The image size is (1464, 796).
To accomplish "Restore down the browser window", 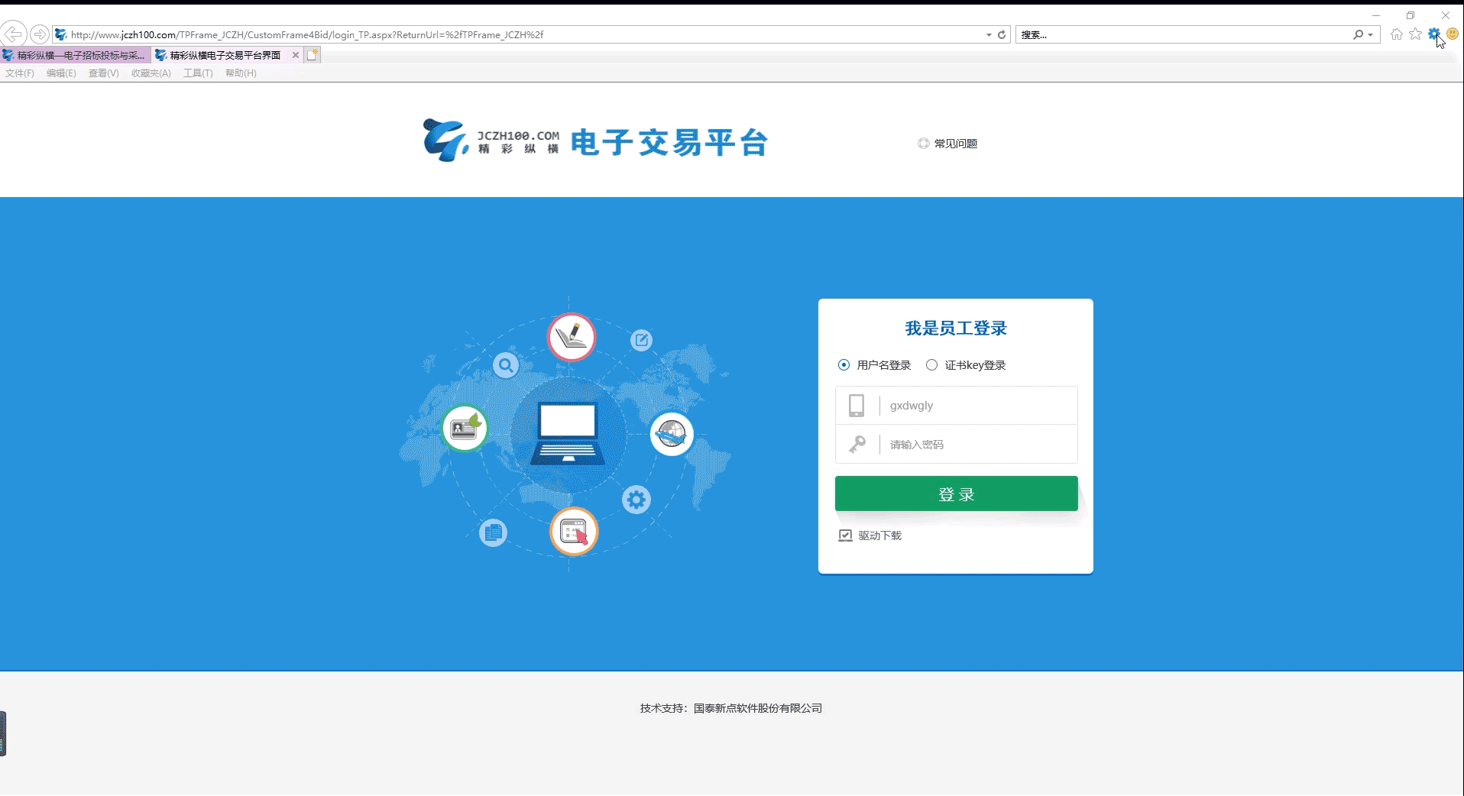I will (1411, 15).
